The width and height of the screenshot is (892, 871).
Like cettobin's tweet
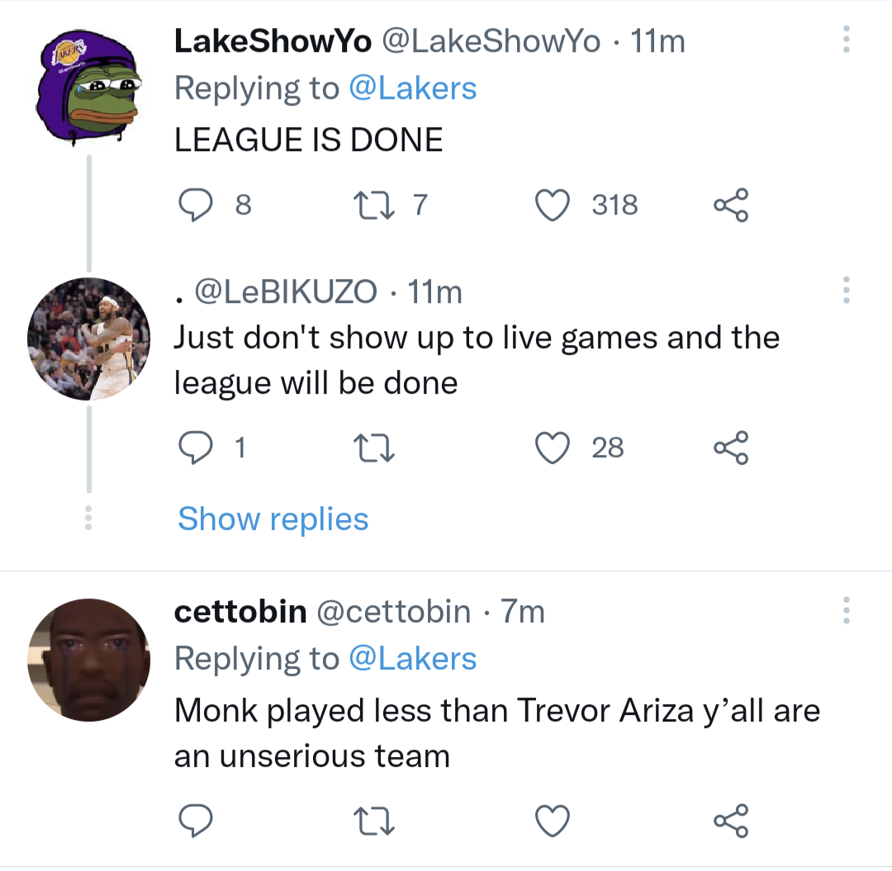click(552, 821)
